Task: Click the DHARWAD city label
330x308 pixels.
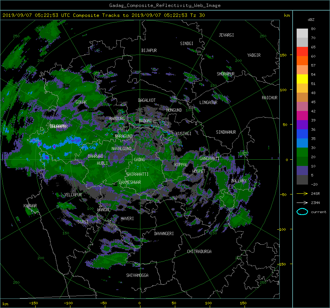Action: [x=96, y=156]
